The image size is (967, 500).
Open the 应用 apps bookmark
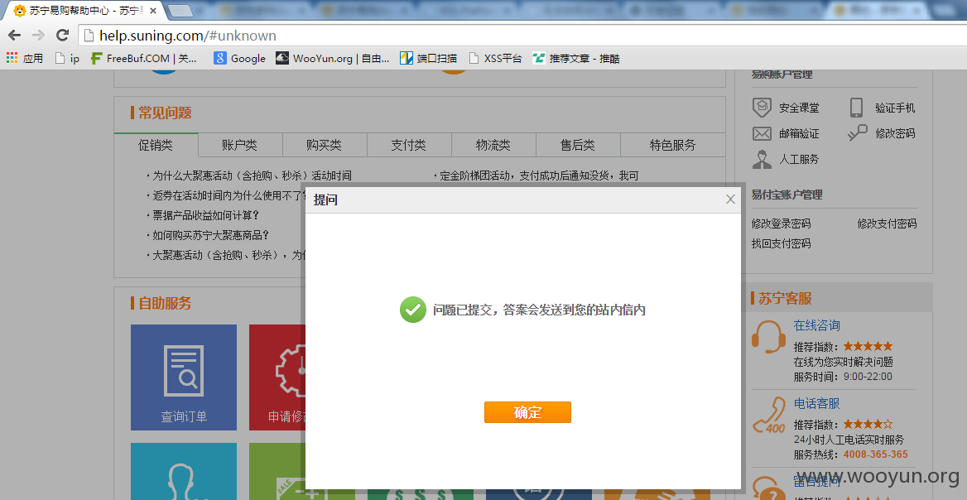point(25,59)
